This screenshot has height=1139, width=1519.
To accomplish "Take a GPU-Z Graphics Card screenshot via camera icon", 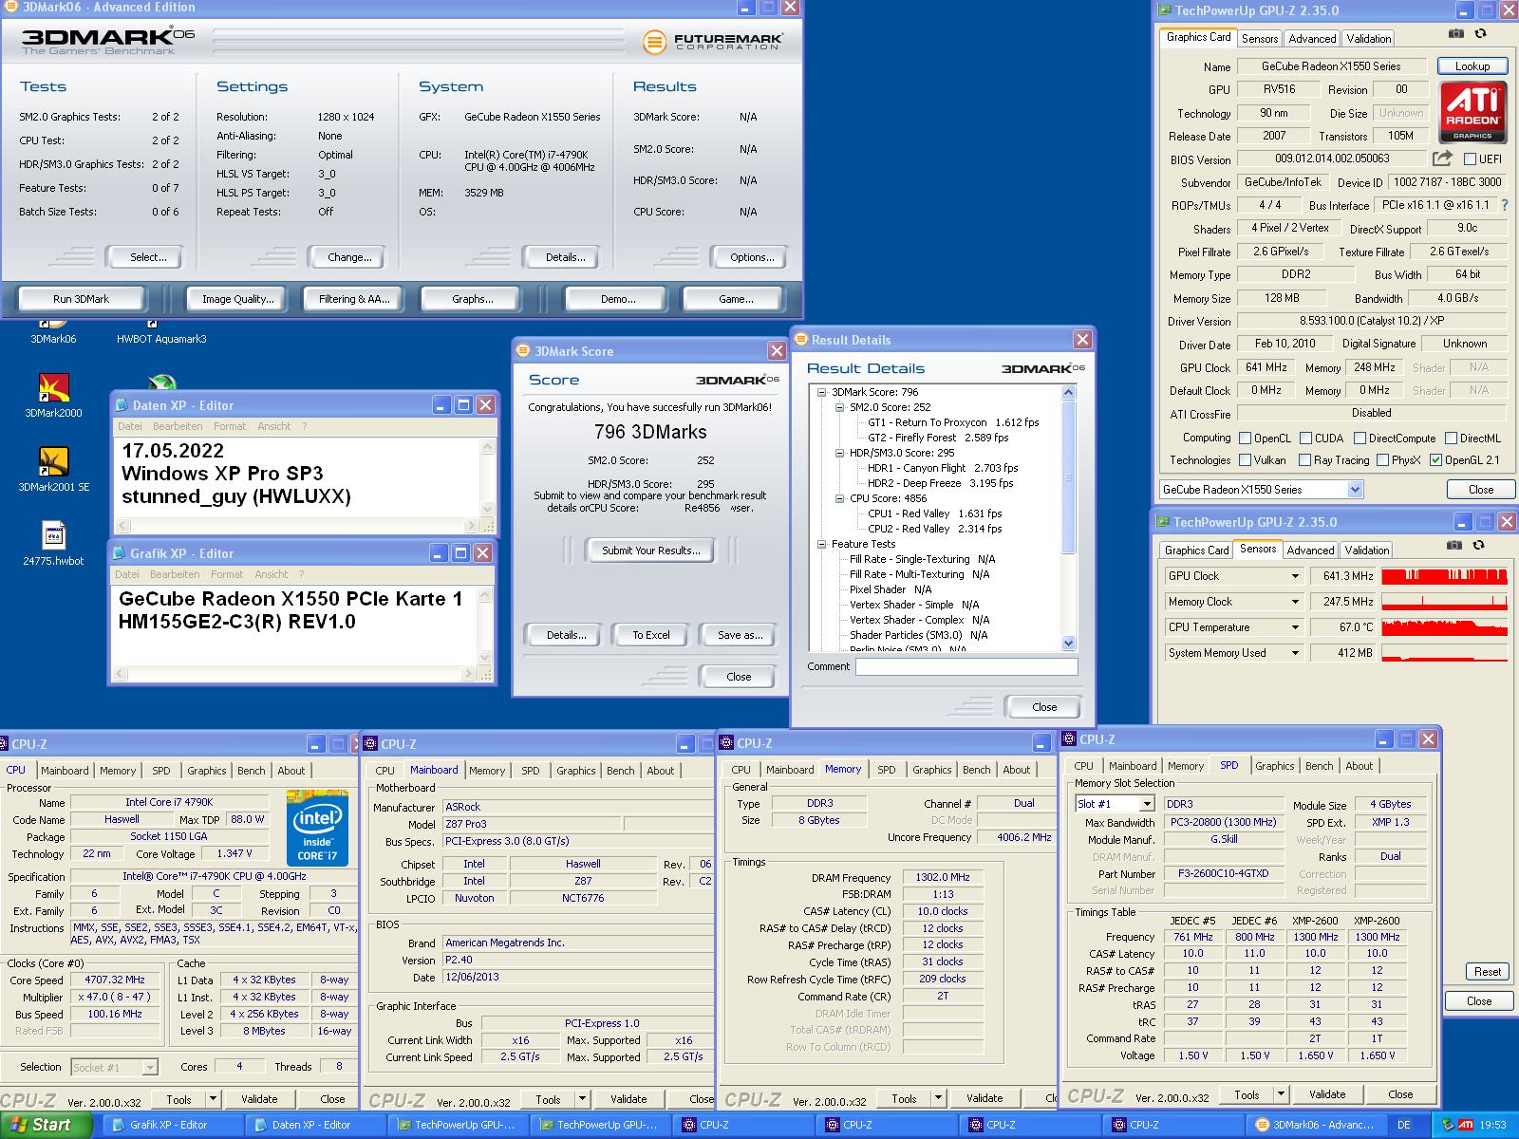I will [x=1456, y=34].
